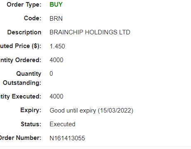Click the Order Type label
Screen dimensions: 191x149
click(x=24, y=5)
